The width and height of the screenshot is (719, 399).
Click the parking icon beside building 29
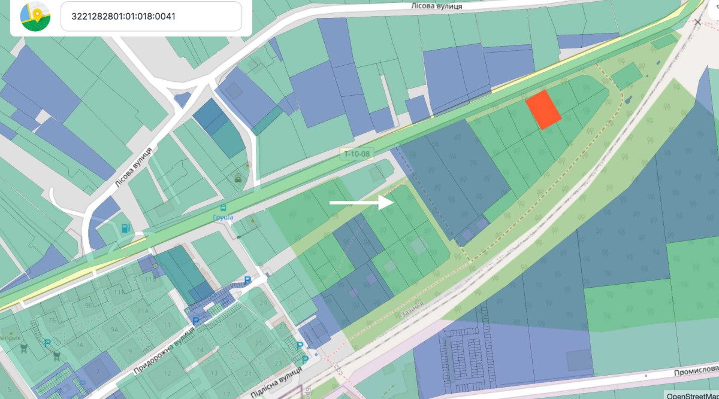click(x=247, y=281)
